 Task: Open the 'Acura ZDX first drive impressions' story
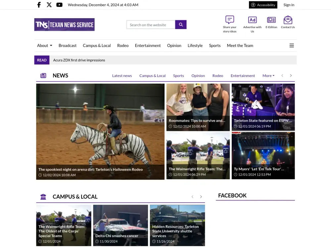tap(79, 60)
